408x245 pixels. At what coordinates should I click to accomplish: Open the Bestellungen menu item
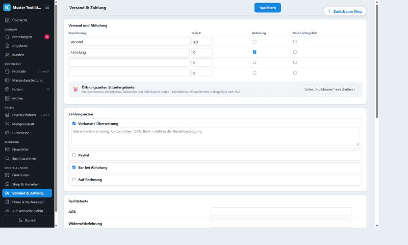pos(27,37)
